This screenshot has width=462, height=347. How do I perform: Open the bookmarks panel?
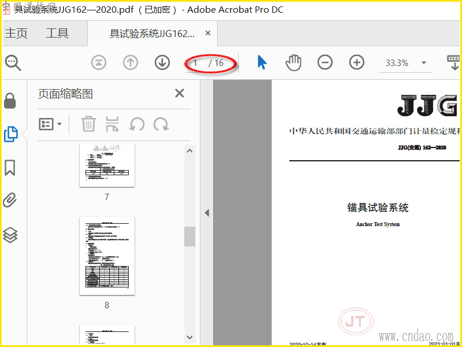[x=10, y=168]
